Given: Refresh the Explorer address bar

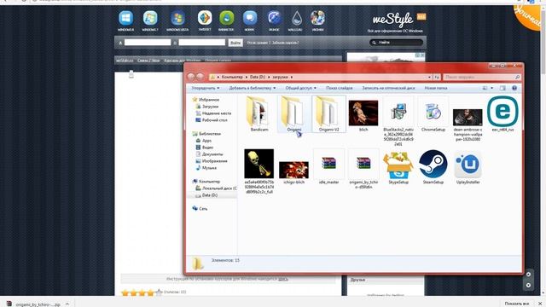Looking at the screenshot, I should [436, 77].
